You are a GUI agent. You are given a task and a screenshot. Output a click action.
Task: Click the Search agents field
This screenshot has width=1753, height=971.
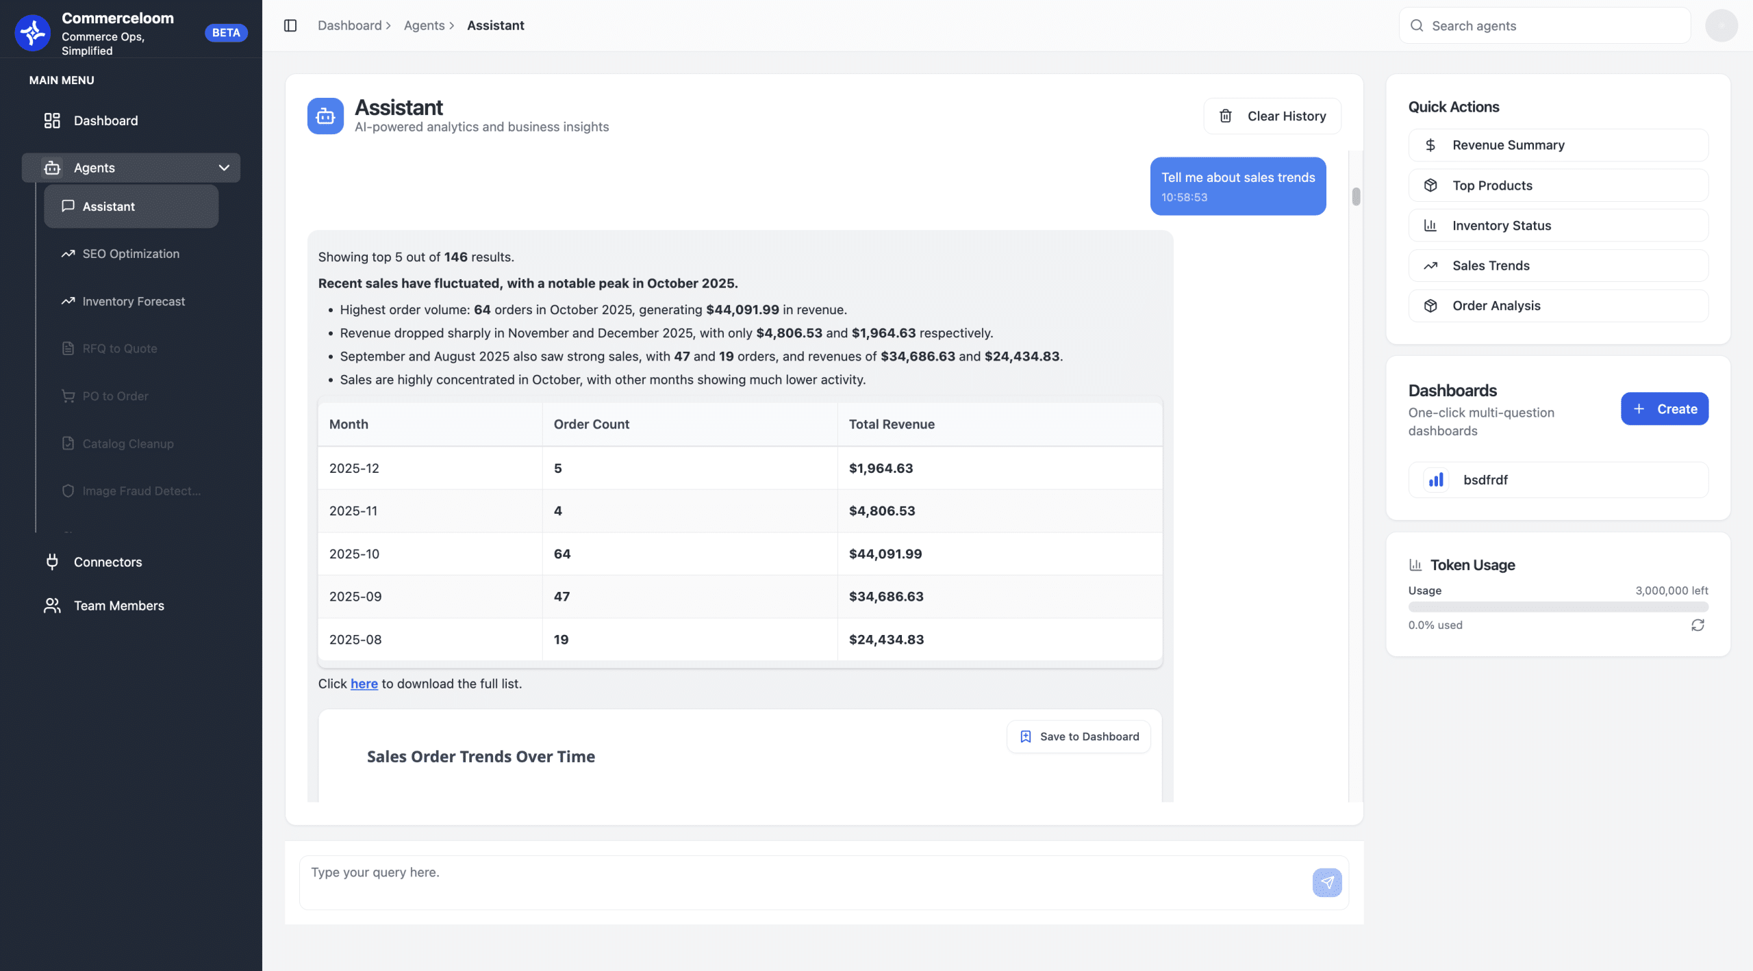1544,25
